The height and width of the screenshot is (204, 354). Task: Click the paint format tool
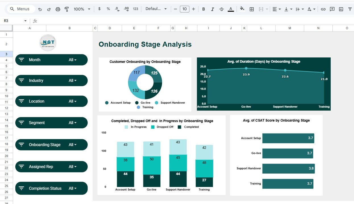pyautogui.click(x=67, y=9)
